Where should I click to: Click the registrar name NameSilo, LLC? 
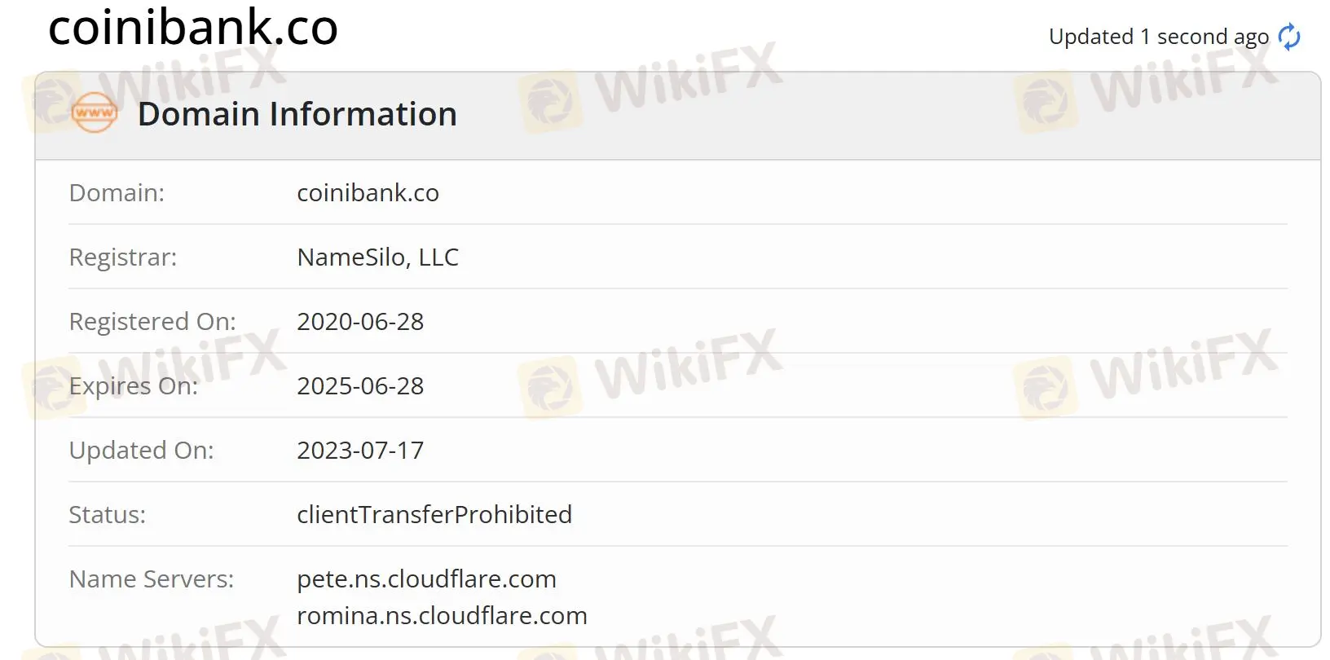(377, 257)
